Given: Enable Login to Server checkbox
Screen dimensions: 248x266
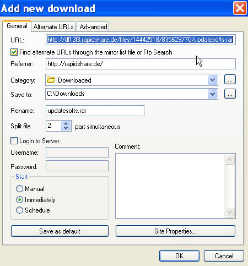Looking at the screenshot, I should click(14, 141).
